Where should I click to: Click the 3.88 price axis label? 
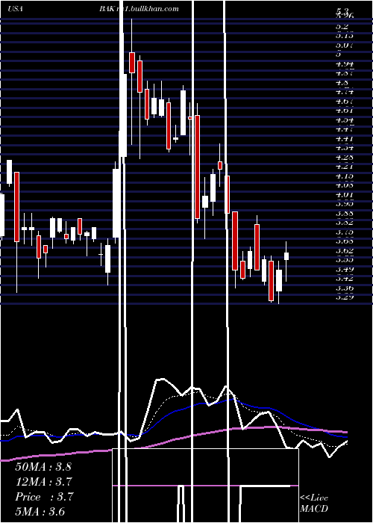click(x=345, y=213)
